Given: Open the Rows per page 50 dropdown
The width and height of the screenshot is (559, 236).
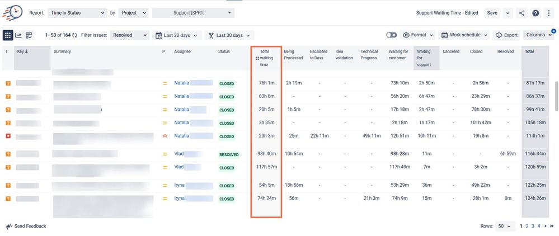Looking at the screenshot, I should (505, 226).
